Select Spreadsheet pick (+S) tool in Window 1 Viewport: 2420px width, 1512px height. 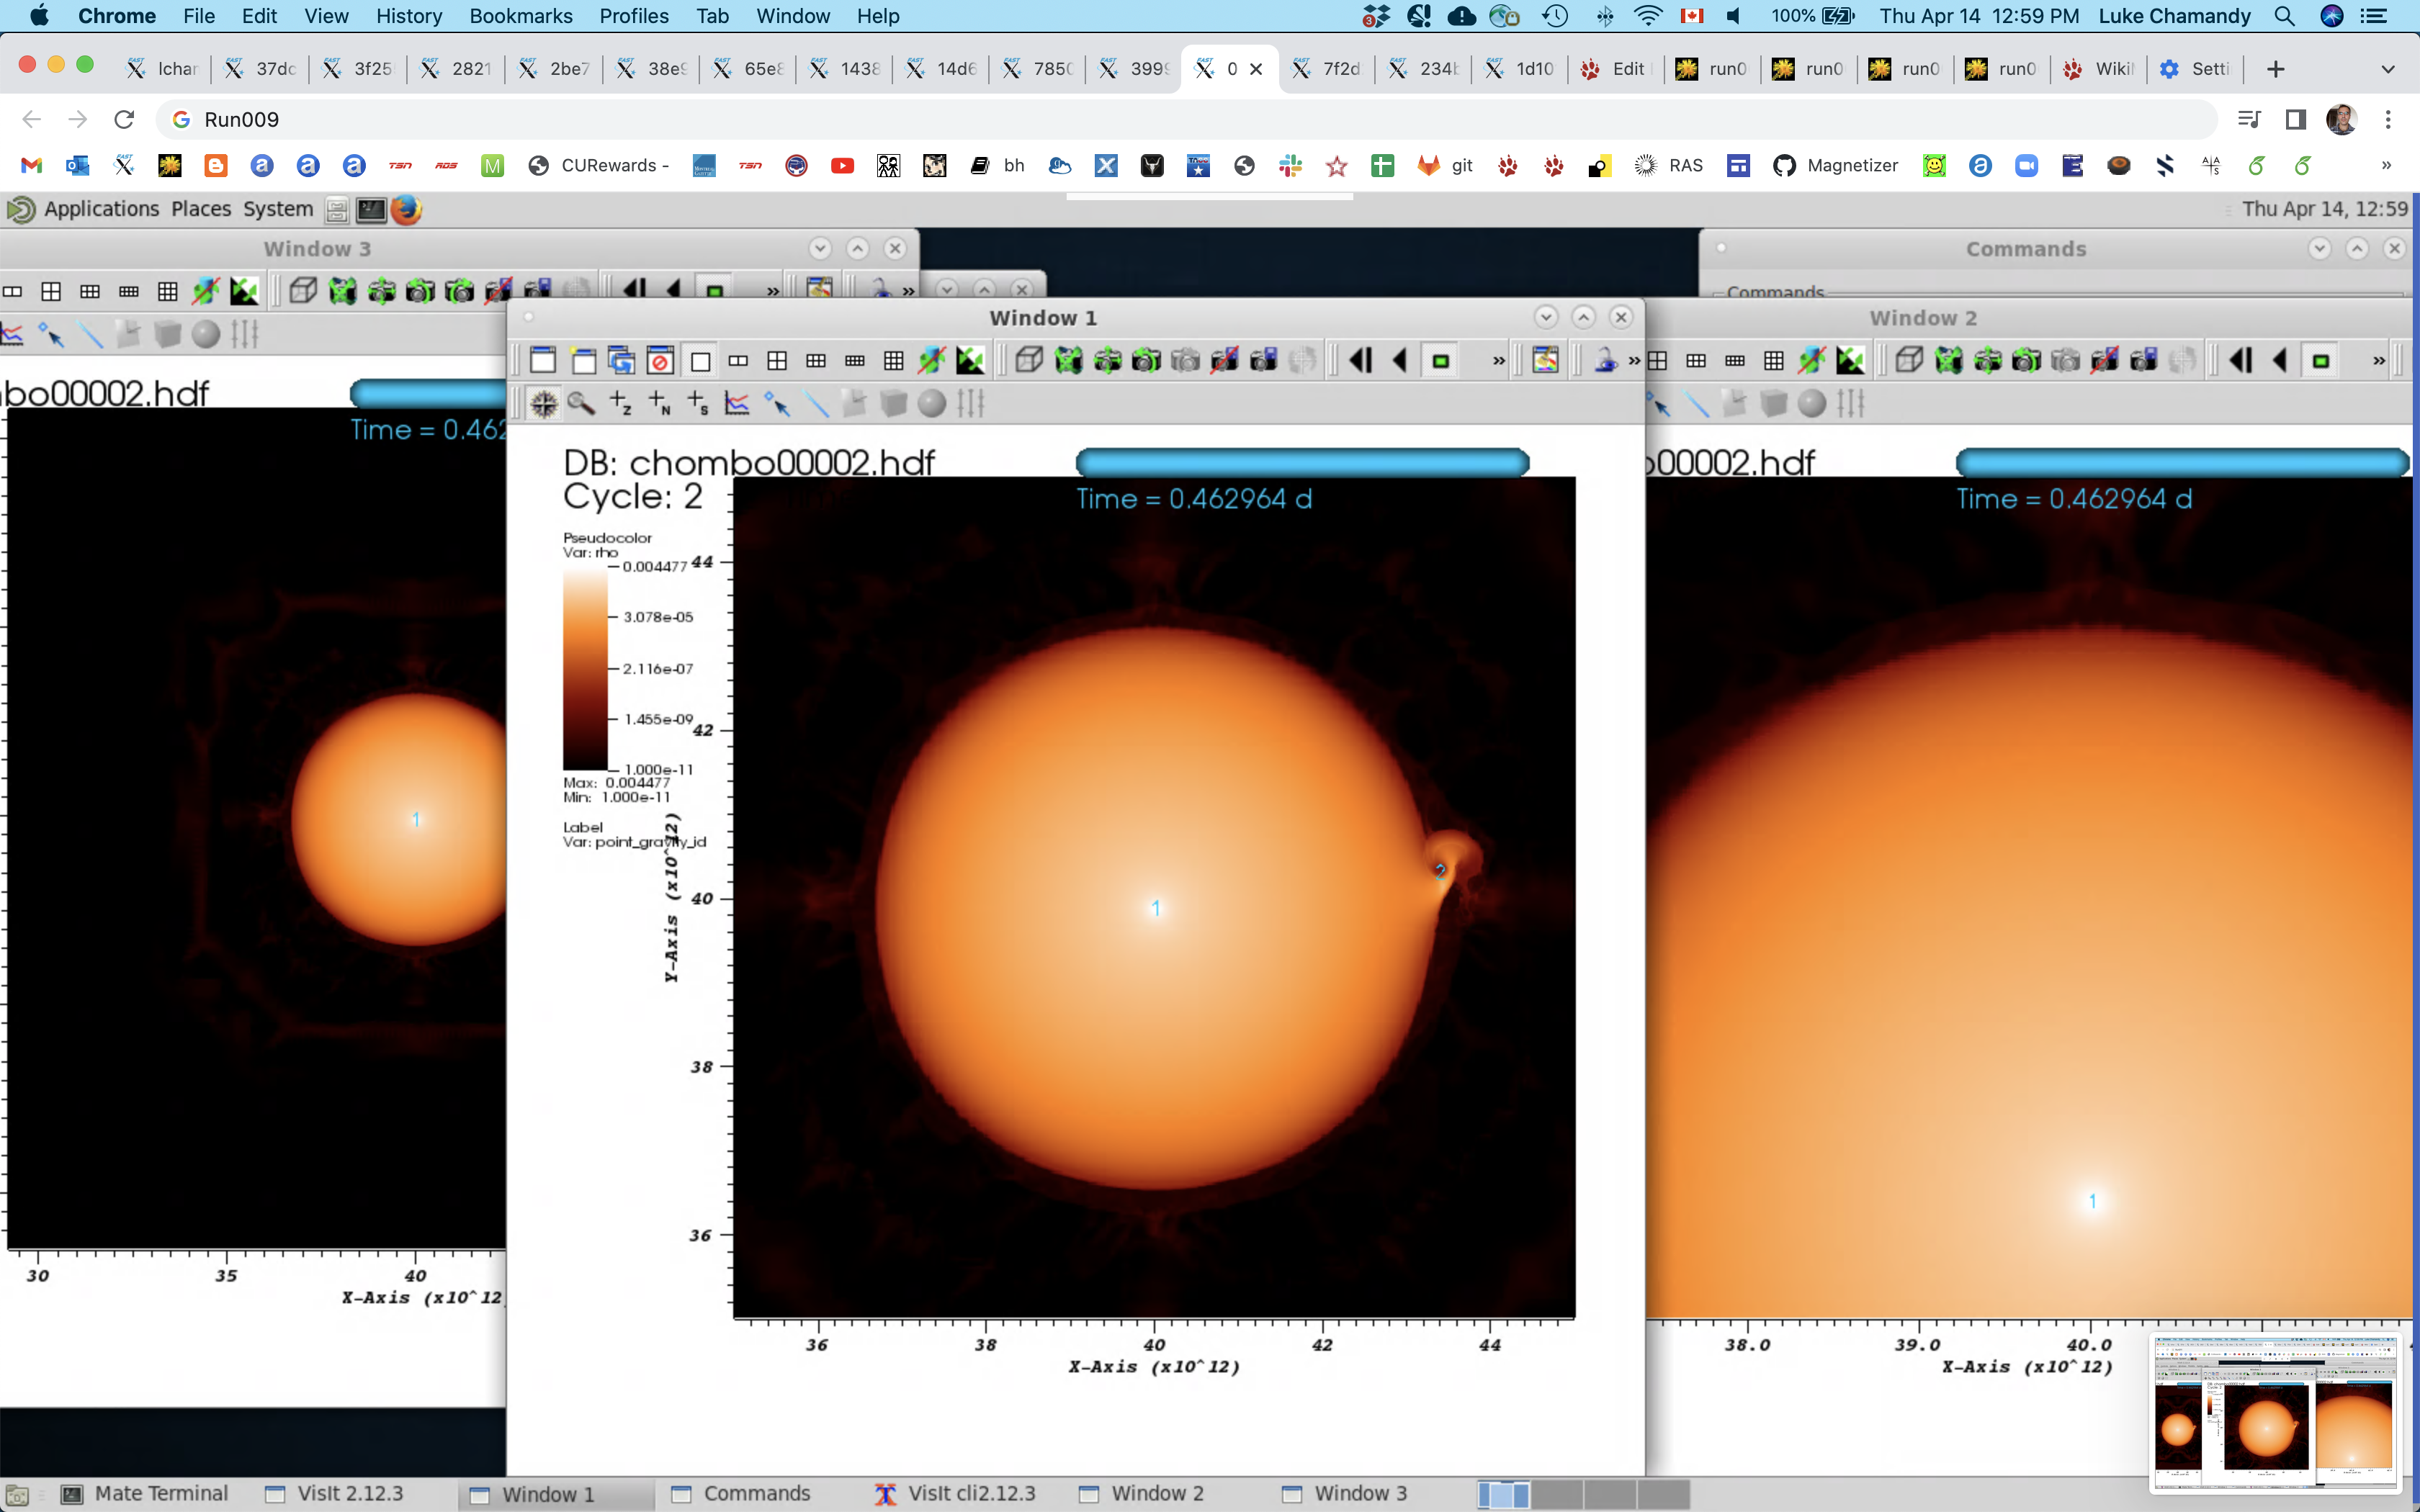coord(698,404)
